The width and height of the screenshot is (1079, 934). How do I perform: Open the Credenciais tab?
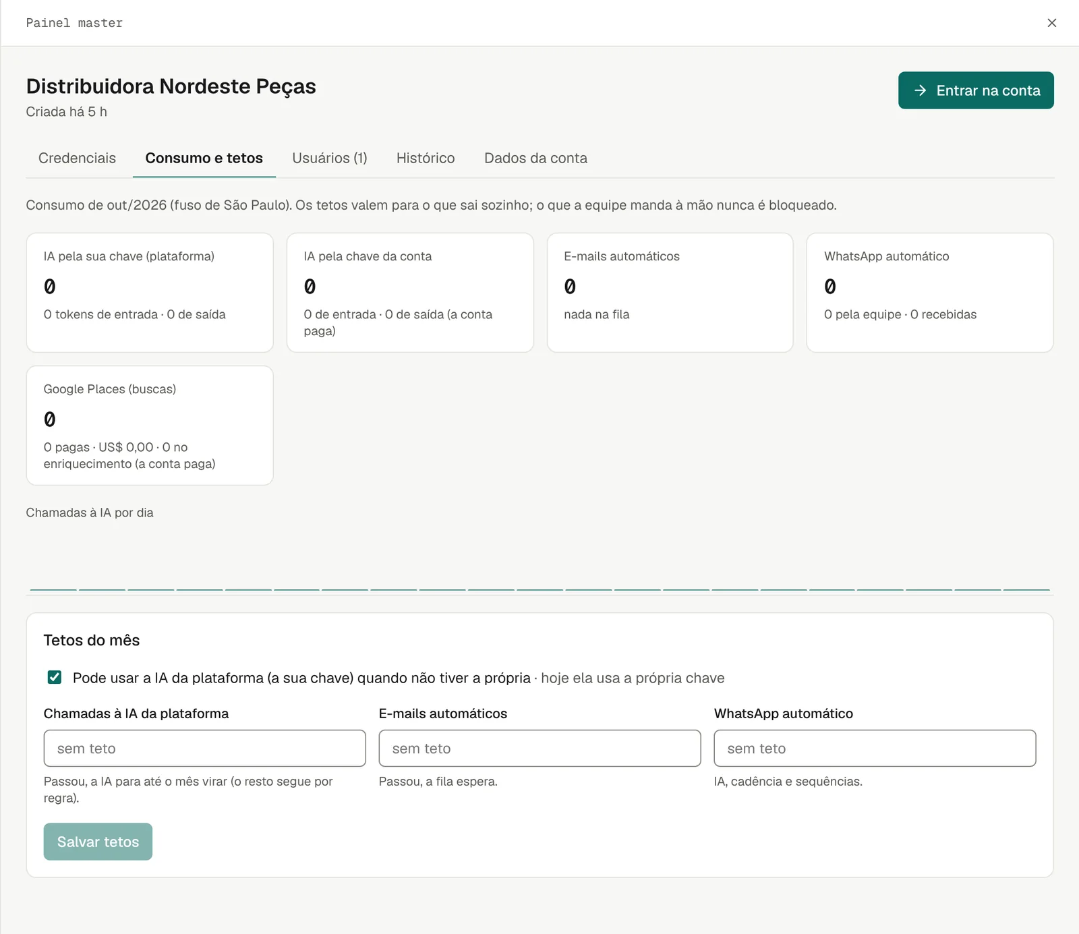pos(77,158)
